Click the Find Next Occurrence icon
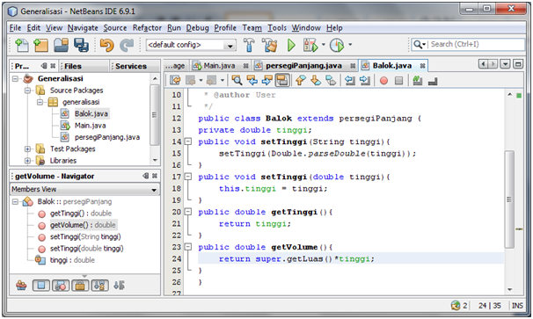 pos(267,81)
